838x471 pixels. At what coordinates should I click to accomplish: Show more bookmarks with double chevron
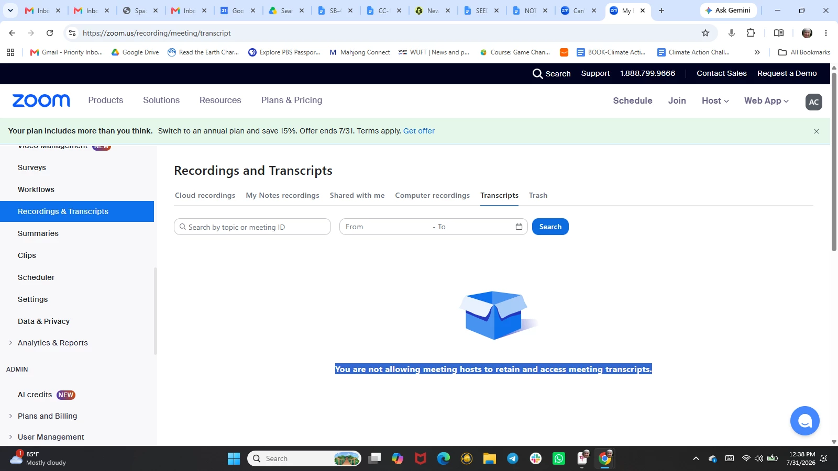pos(757,52)
